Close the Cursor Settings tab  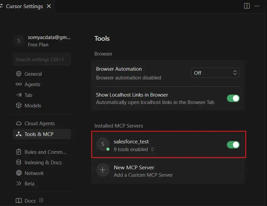(x=49, y=6)
